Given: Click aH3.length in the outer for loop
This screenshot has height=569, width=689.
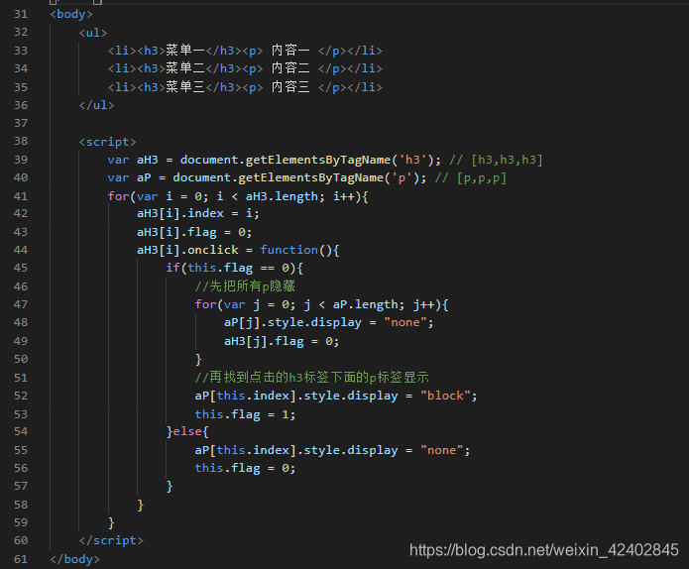Looking at the screenshot, I should (x=282, y=196).
